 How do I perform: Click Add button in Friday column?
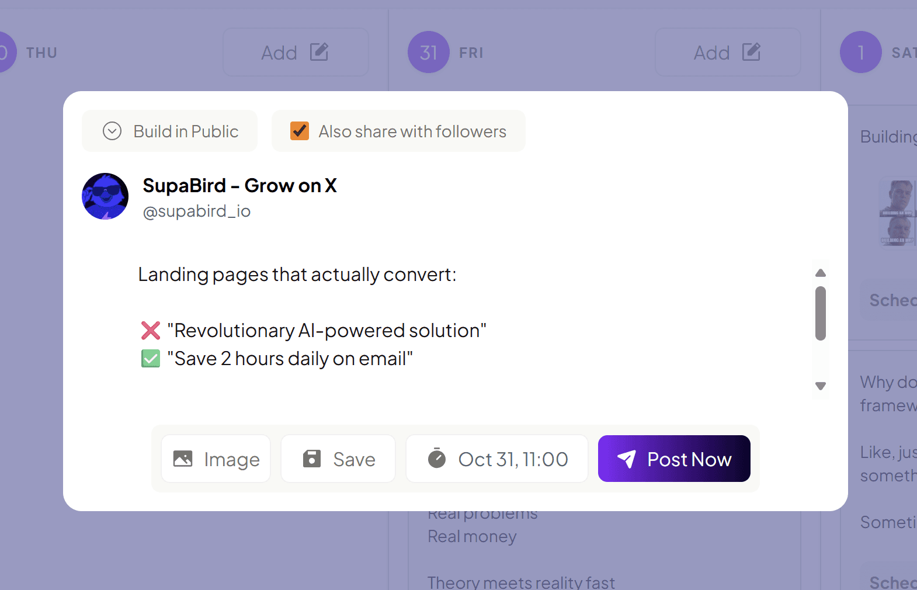[728, 53]
